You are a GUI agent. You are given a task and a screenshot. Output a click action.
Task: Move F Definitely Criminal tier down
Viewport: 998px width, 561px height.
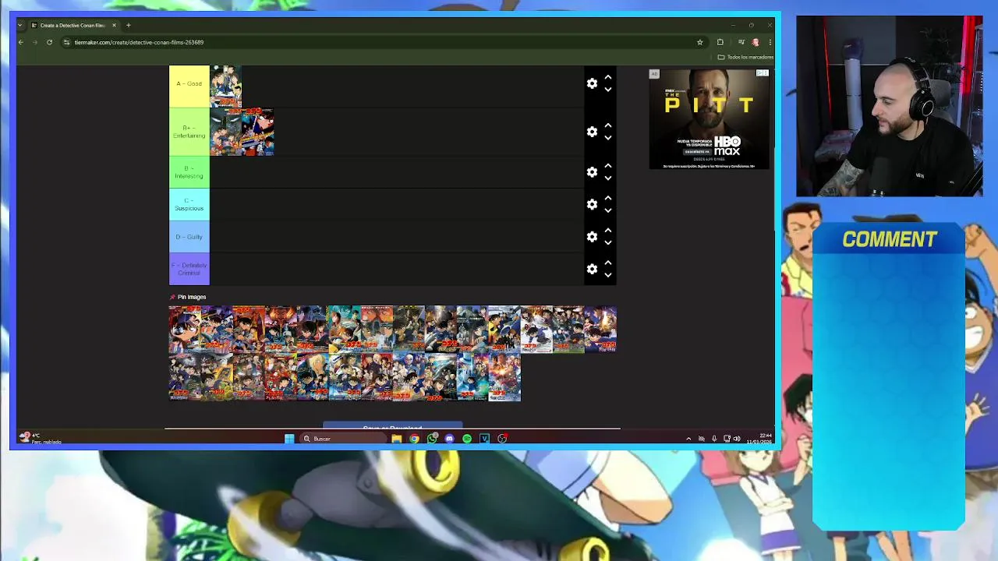point(608,275)
